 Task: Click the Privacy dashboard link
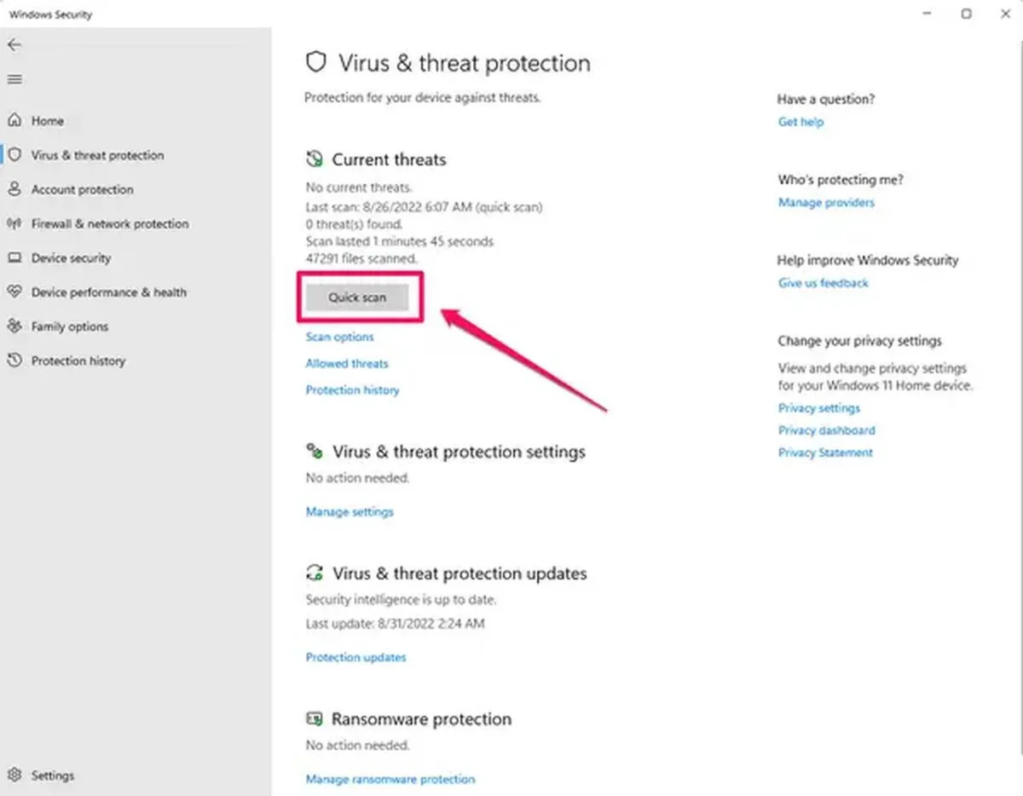[x=826, y=430]
